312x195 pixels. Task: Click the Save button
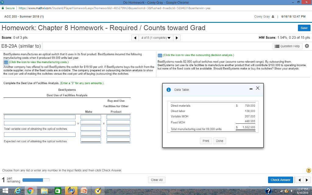click(x=304, y=28)
